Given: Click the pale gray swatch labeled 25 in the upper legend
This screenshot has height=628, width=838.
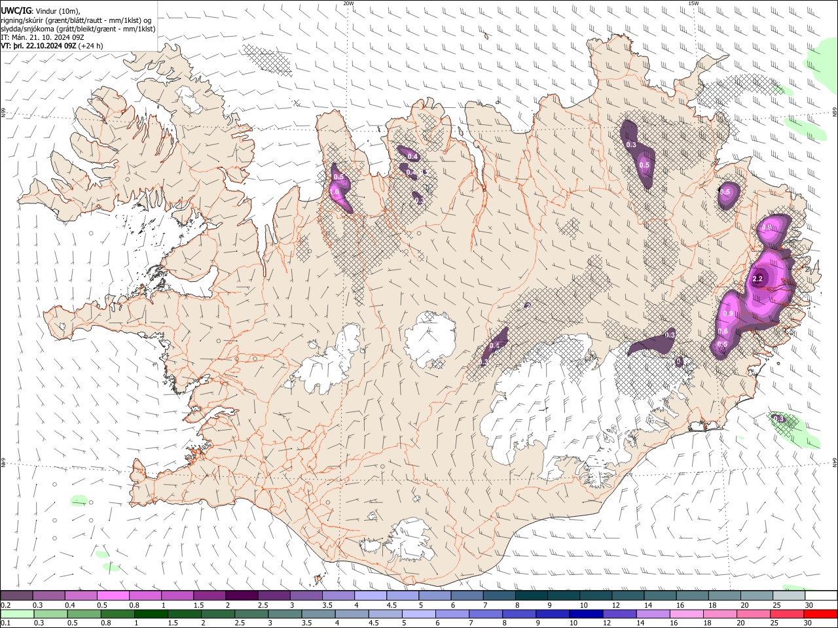Looking at the screenshot, I should (x=788, y=596).
